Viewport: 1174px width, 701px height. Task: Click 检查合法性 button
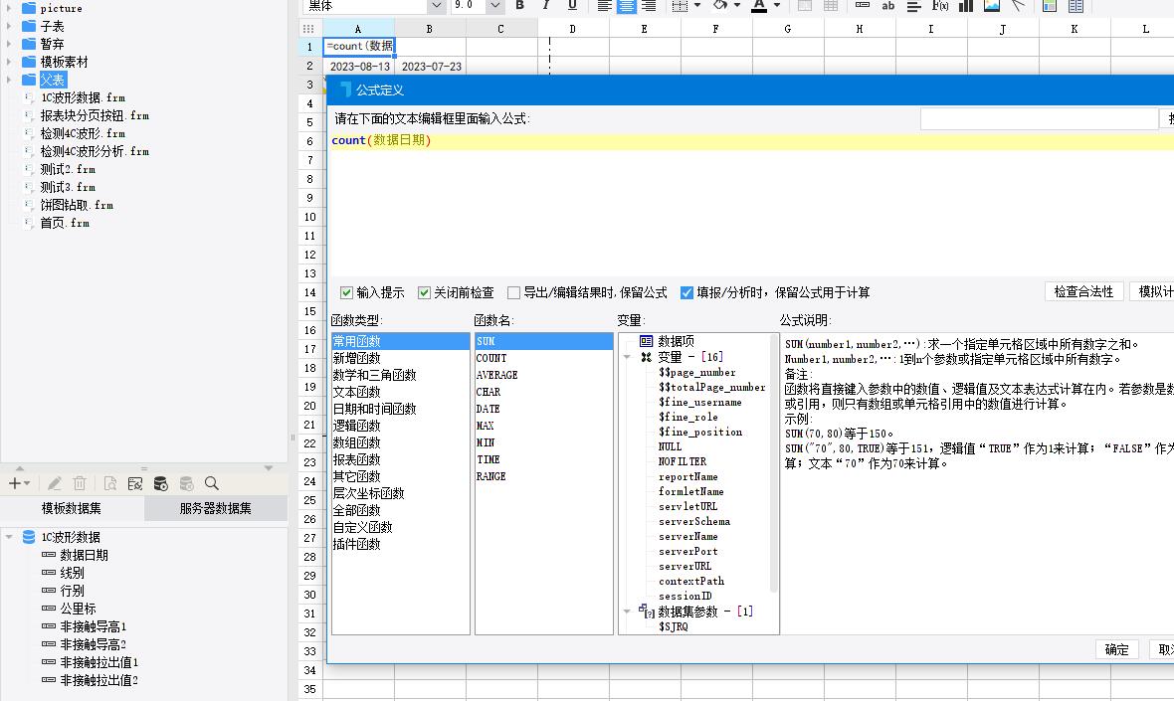(x=1083, y=291)
